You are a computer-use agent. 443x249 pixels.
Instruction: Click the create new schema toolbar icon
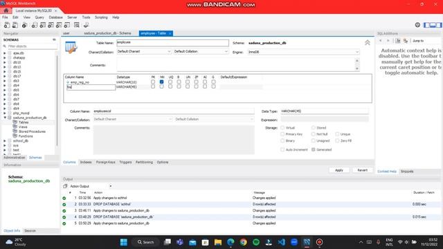35,25
